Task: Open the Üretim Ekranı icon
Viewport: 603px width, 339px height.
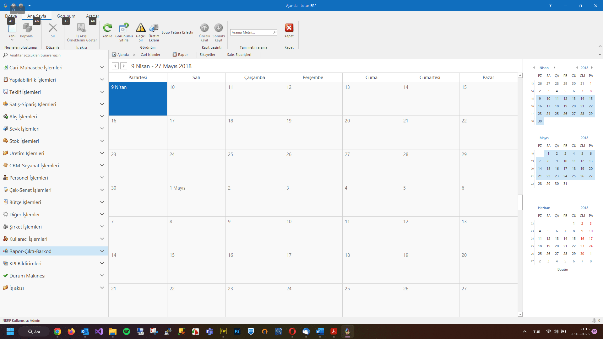Action: pos(154,28)
